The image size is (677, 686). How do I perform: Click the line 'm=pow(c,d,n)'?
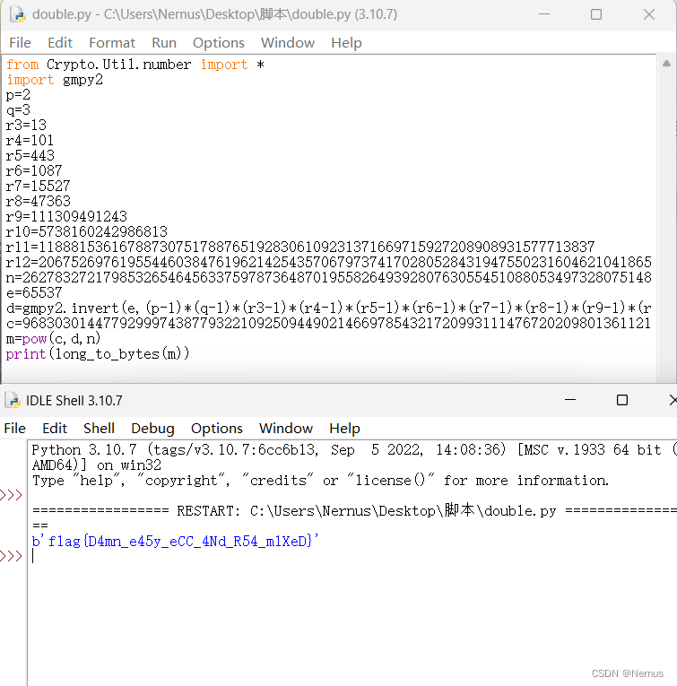click(x=54, y=339)
